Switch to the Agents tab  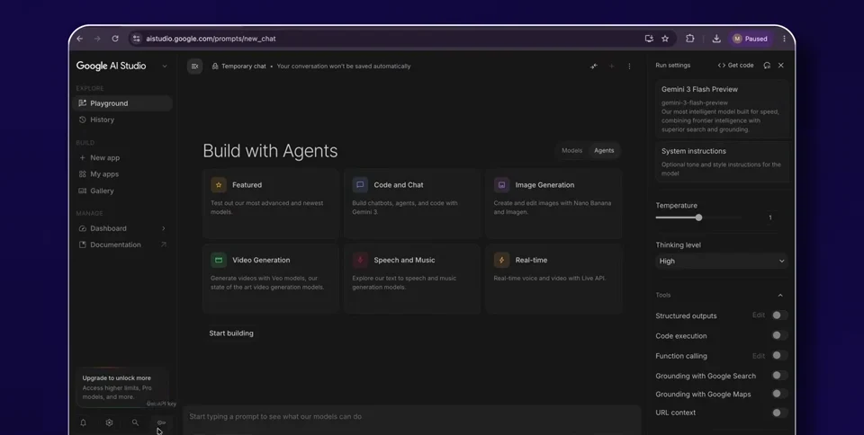tap(604, 151)
